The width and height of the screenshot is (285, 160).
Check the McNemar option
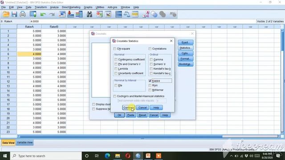pos(150,90)
